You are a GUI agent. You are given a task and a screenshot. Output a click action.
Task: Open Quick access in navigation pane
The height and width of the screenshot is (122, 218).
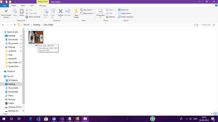click(x=12, y=32)
